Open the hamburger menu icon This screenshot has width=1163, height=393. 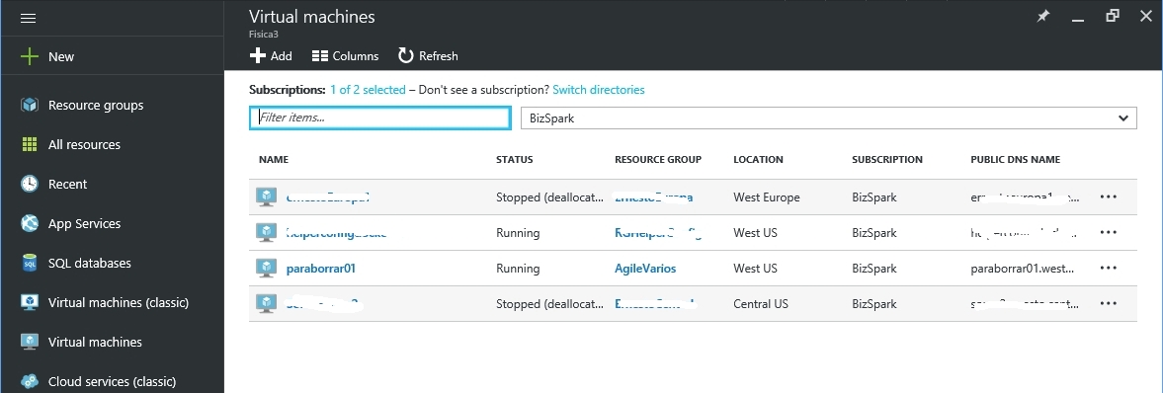coord(29,19)
